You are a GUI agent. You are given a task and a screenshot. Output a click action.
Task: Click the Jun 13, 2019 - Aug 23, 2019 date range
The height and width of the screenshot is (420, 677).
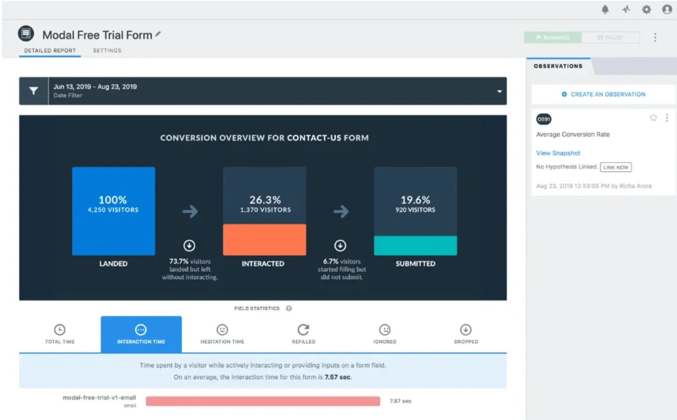(x=95, y=87)
